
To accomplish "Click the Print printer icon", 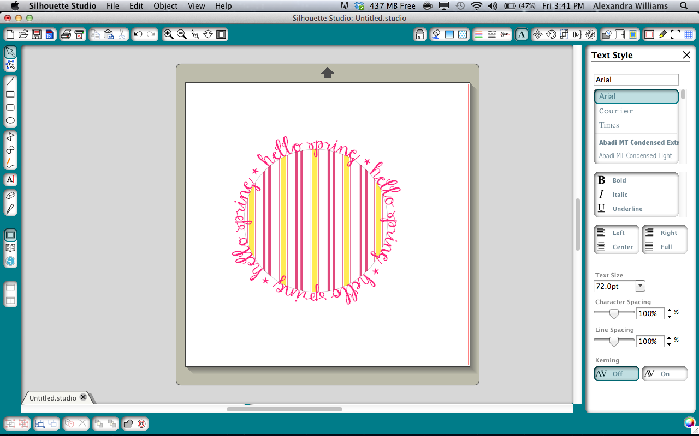I will [x=66, y=34].
